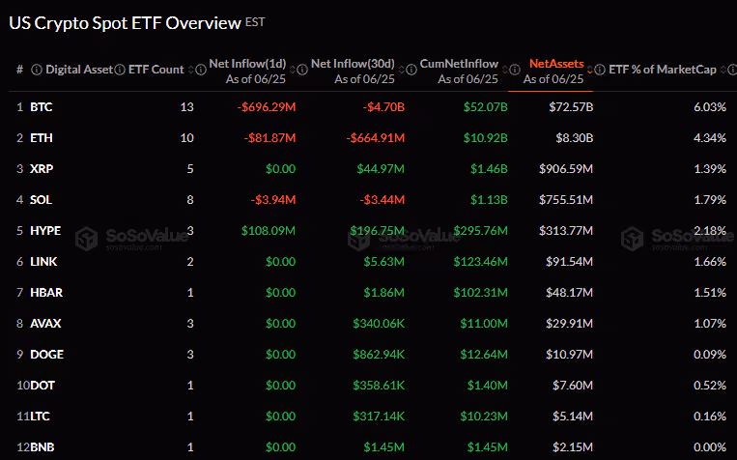Image resolution: width=737 pixels, height=460 pixels.
Task: Toggle sort arrows after CumNetInflow header
Action: pos(505,70)
